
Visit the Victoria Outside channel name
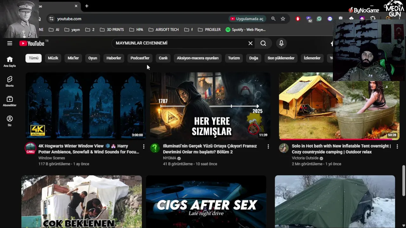pos(305,158)
